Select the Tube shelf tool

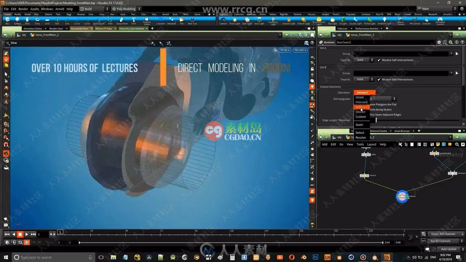(x=27, y=21)
